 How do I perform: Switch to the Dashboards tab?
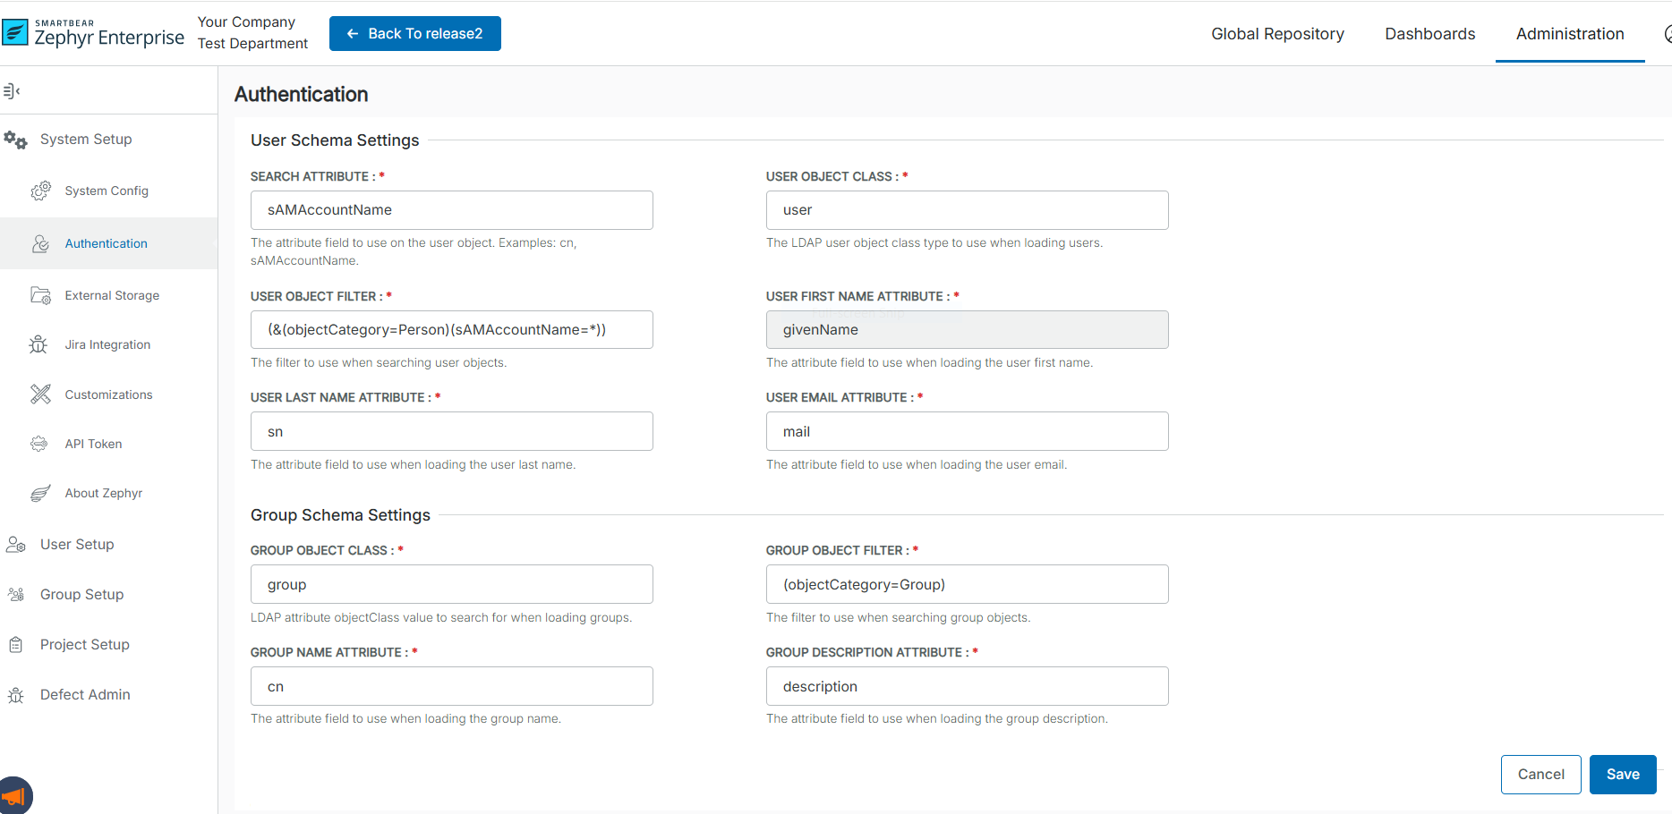click(x=1429, y=34)
